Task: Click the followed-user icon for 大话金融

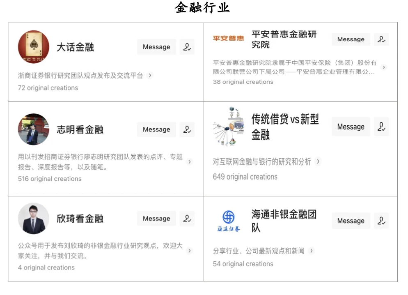Action: 187,47
